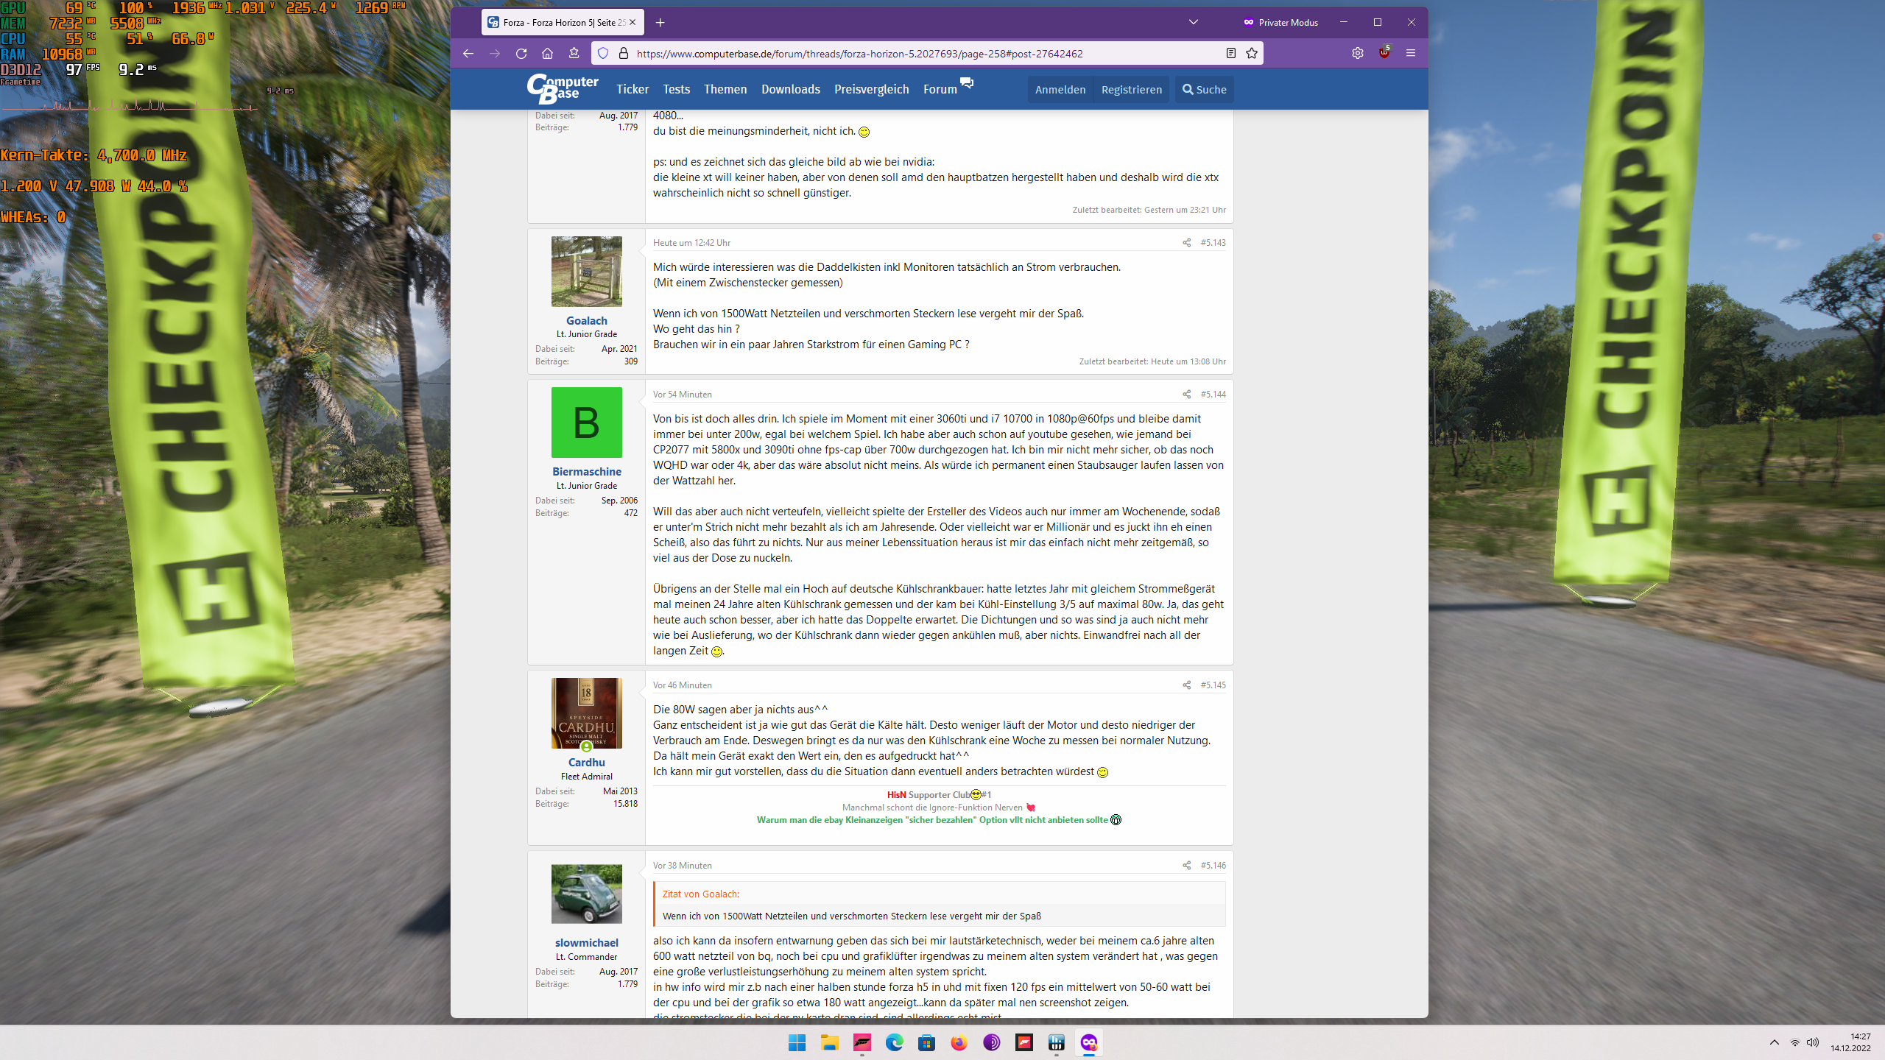Click the Anmelden login button
The height and width of the screenshot is (1060, 1885).
pos(1060,89)
